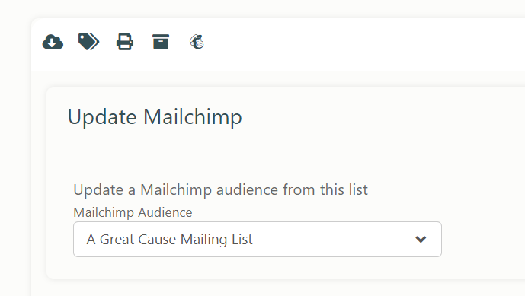Click empty toolbar area beside Mailchimp icon
This screenshot has height=296, width=525.
pyautogui.click(x=335, y=43)
